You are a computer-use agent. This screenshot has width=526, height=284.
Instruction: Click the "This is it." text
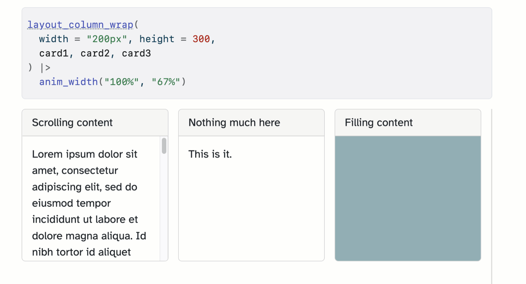[x=210, y=154]
